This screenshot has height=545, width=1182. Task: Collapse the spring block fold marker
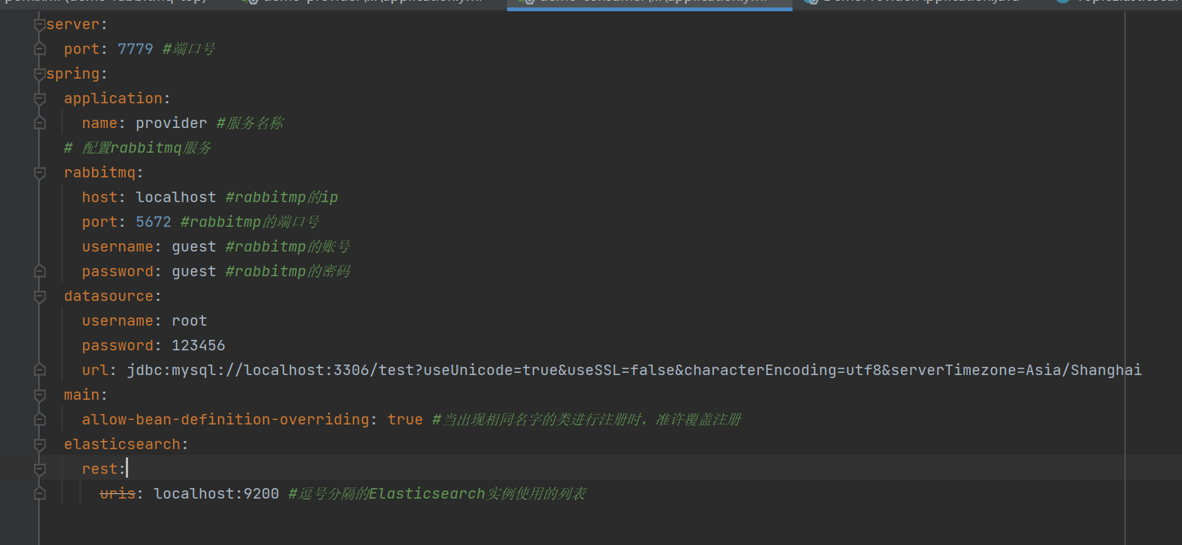(40, 74)
